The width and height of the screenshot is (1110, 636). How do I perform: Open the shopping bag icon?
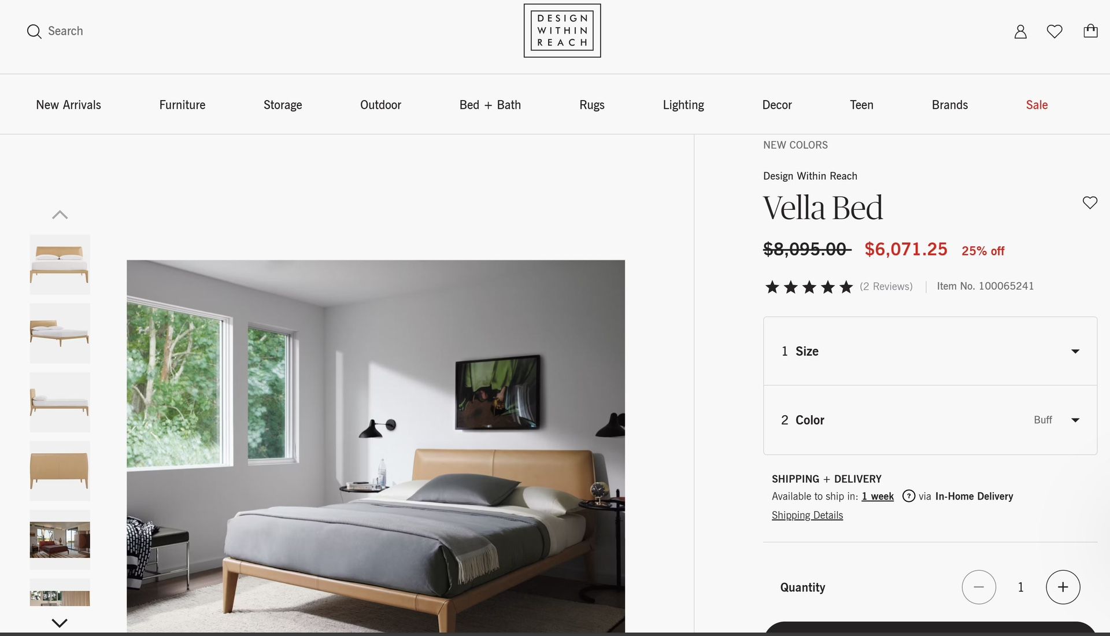(1090, 31)
